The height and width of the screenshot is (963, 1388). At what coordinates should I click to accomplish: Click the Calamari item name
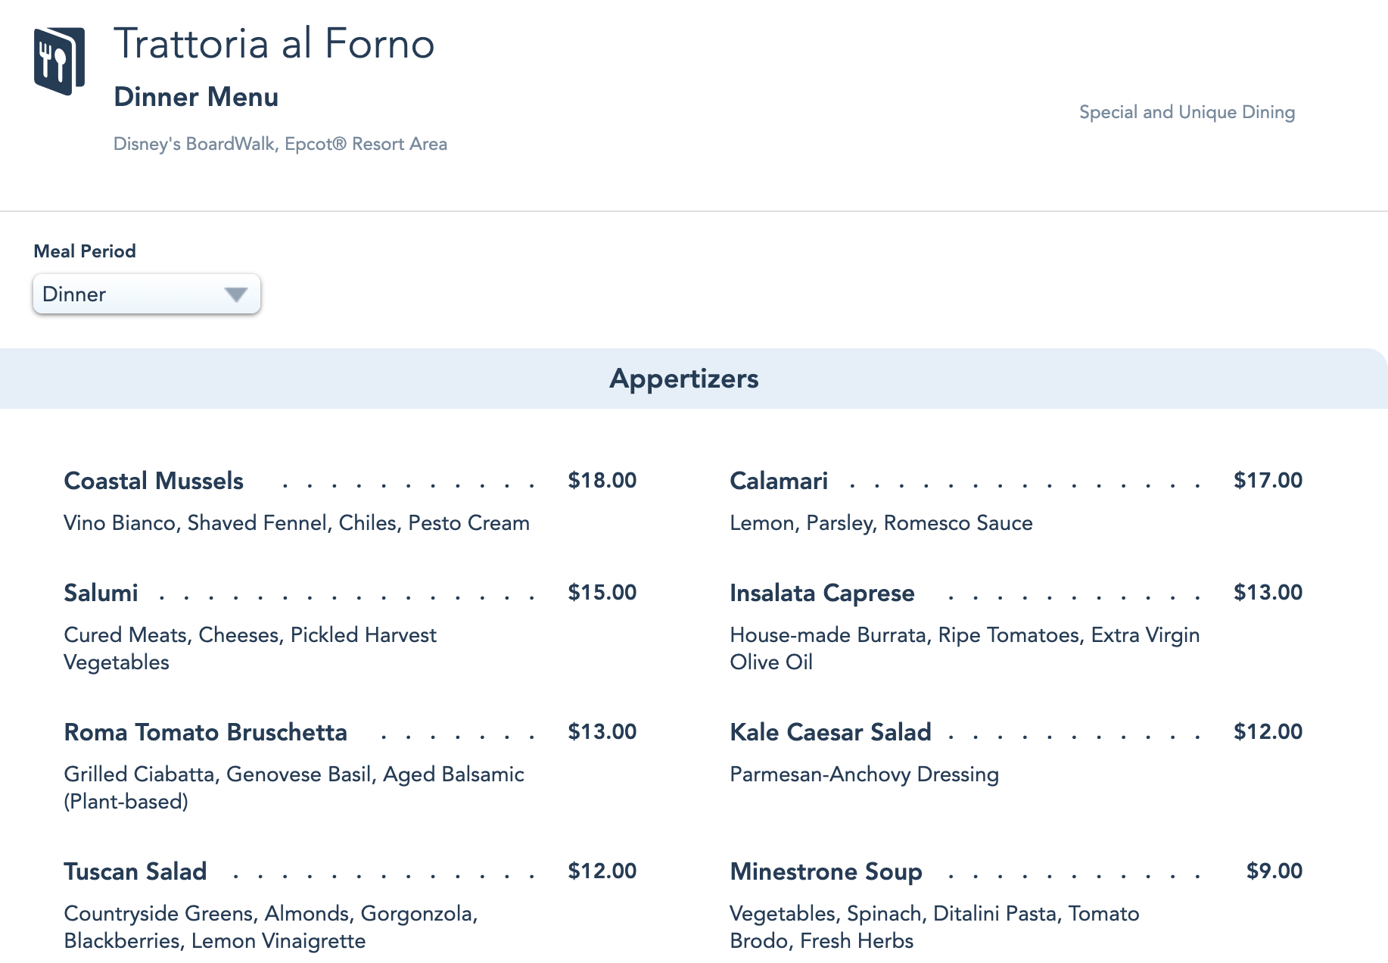(778, 481)
